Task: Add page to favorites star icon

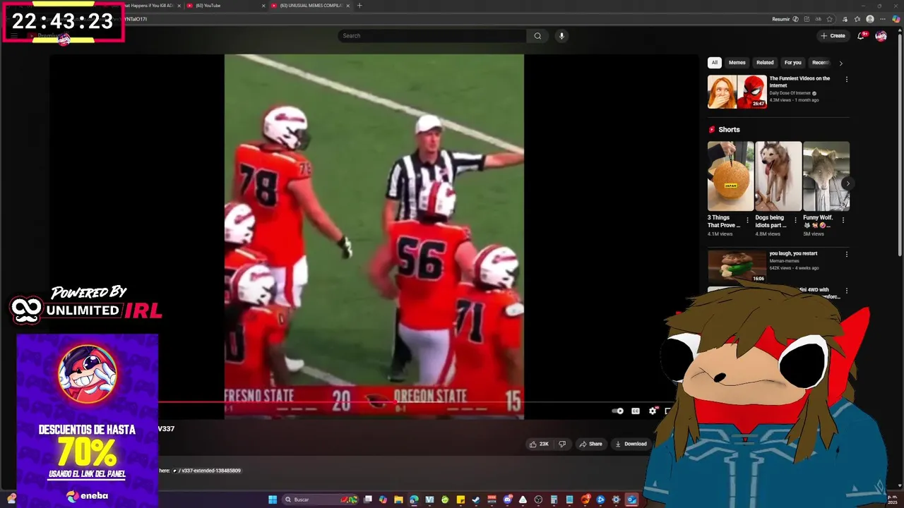Action: point(829,19)
